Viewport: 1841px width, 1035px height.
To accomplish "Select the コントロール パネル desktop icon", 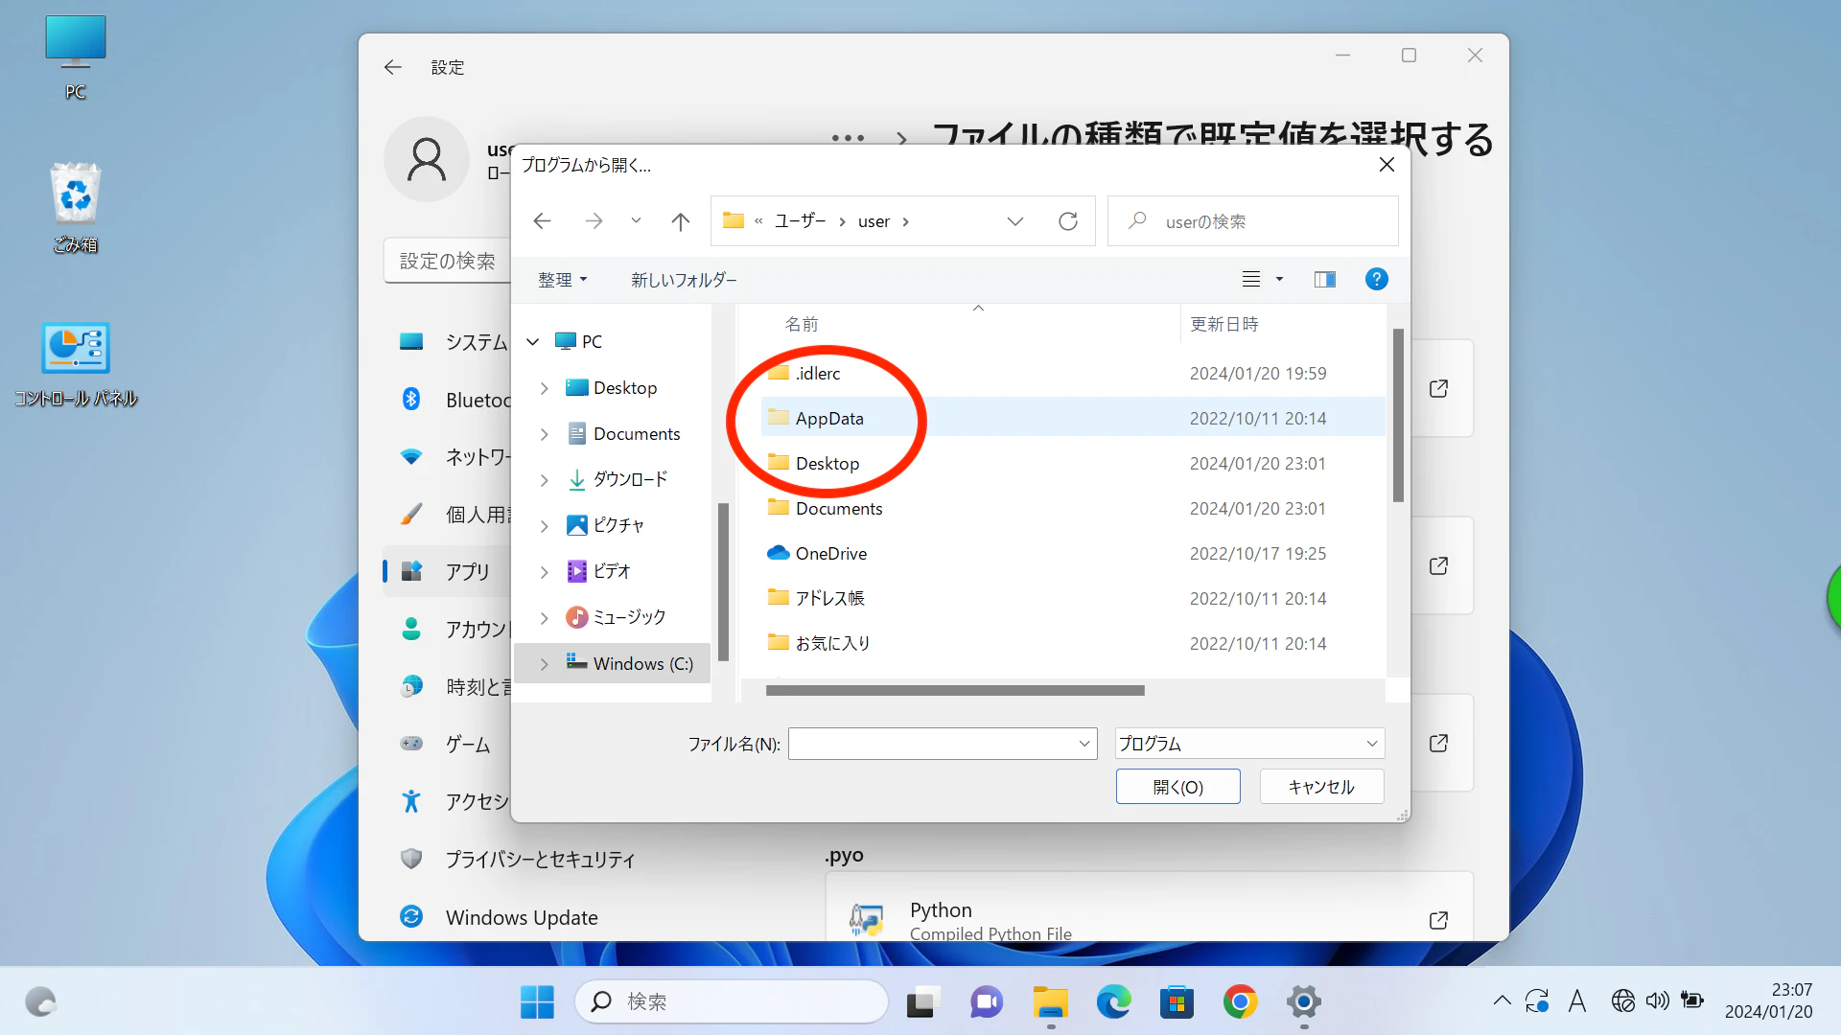I will 76,365.
